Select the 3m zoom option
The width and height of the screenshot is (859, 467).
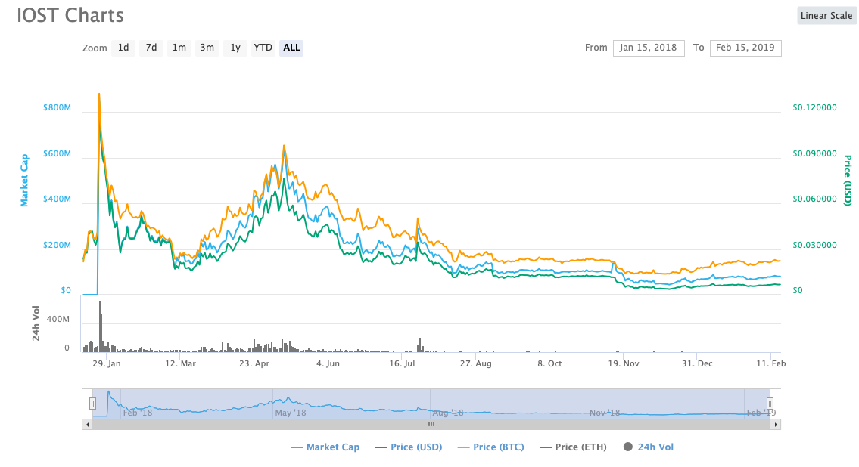pos(207,48)
